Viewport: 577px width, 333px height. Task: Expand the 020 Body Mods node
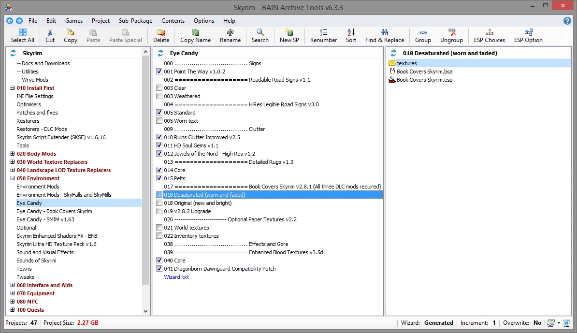pos(12,153)
